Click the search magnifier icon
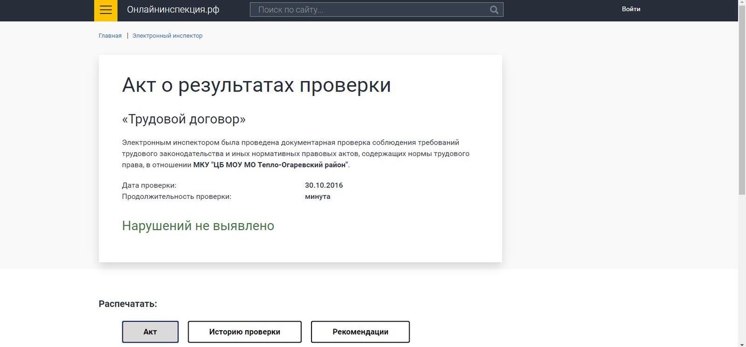Screen dimensions: 746x347 coord(494,9)
